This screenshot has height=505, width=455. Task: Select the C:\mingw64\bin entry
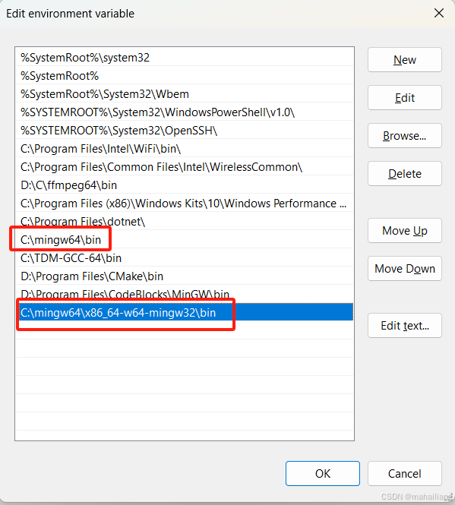(185, 240)
